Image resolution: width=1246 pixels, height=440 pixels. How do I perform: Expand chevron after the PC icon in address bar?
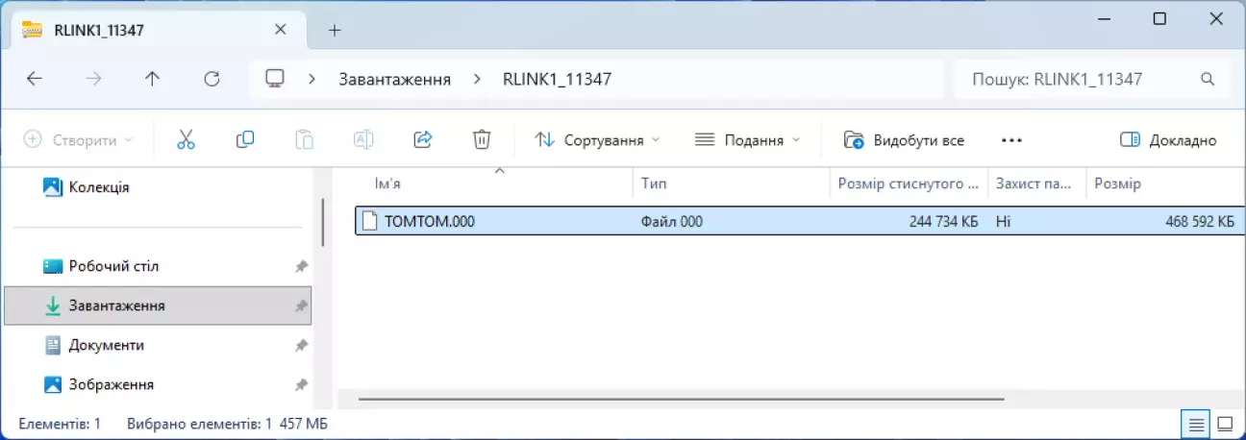click(312, 80)
